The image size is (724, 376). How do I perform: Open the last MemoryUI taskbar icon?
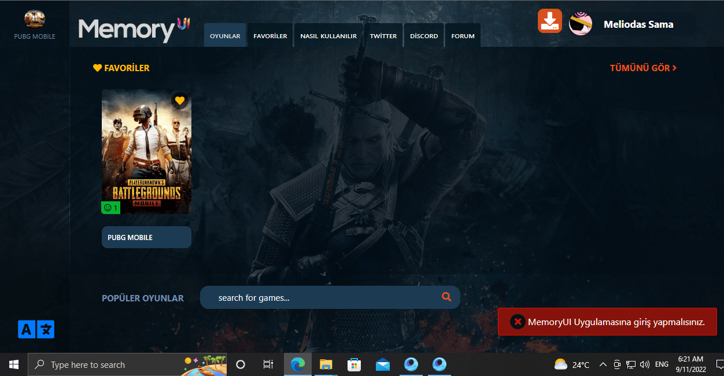coord(439,364)
